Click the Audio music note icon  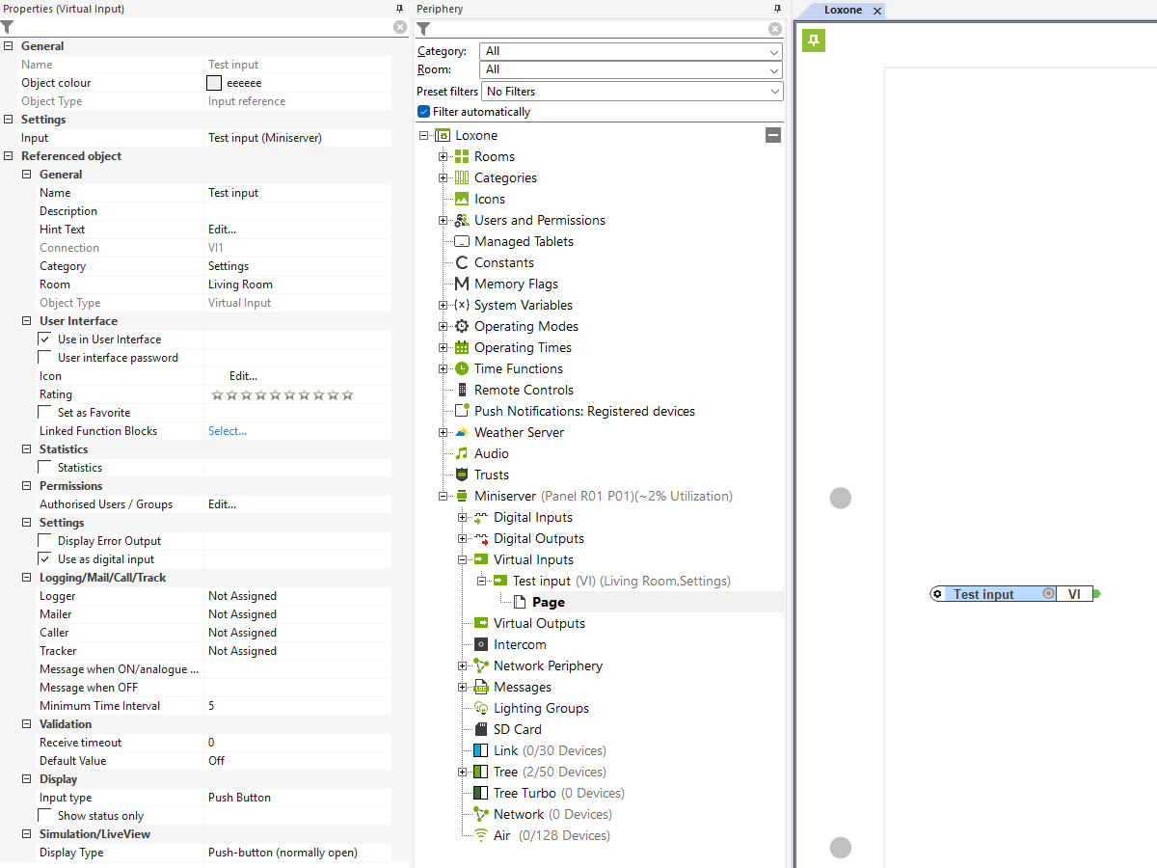462,453
